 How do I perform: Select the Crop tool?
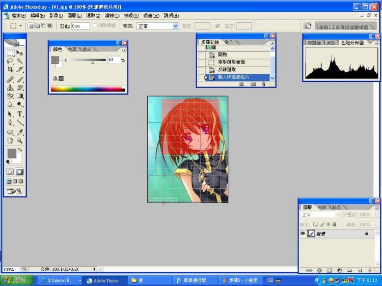click(x=10, y=69)
